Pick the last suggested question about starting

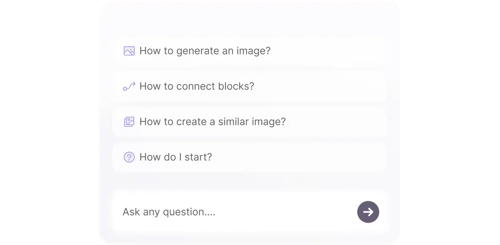tap(249, 157)
